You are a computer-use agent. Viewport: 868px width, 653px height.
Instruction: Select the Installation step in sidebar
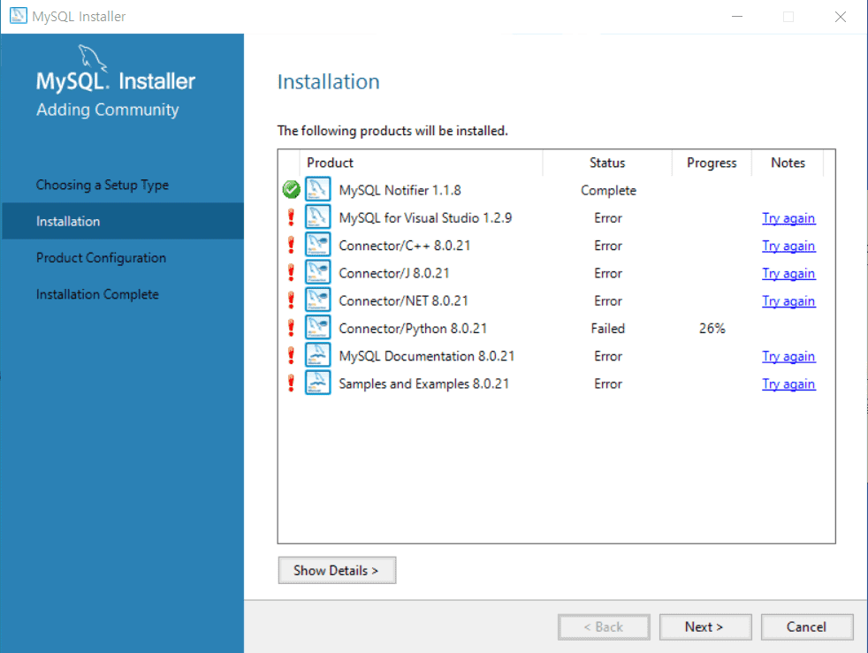click(122, 221)
